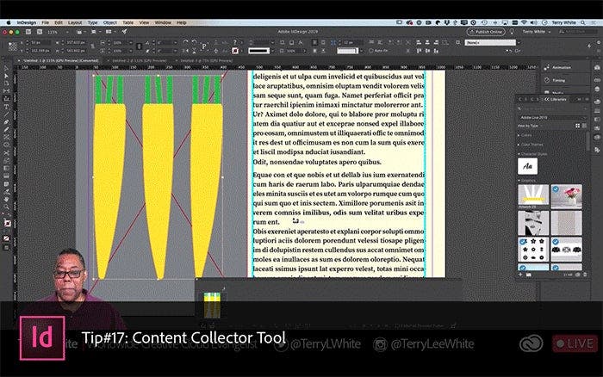Select the Selection tool in the toolbox
This screenshot has width=603, height=377.
(6, 67)
